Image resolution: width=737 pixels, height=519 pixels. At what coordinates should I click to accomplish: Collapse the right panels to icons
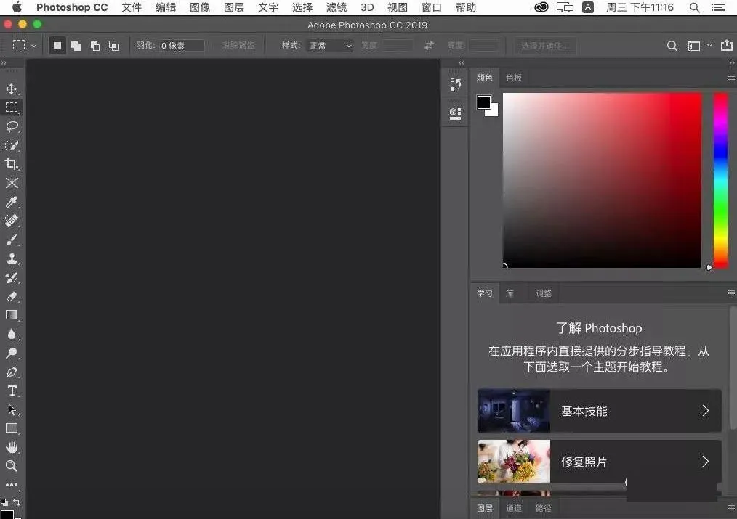click(x=732, y=63)
